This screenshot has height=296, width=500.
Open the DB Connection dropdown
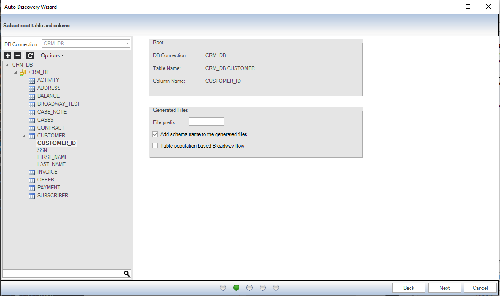click(x=127, y=44)
